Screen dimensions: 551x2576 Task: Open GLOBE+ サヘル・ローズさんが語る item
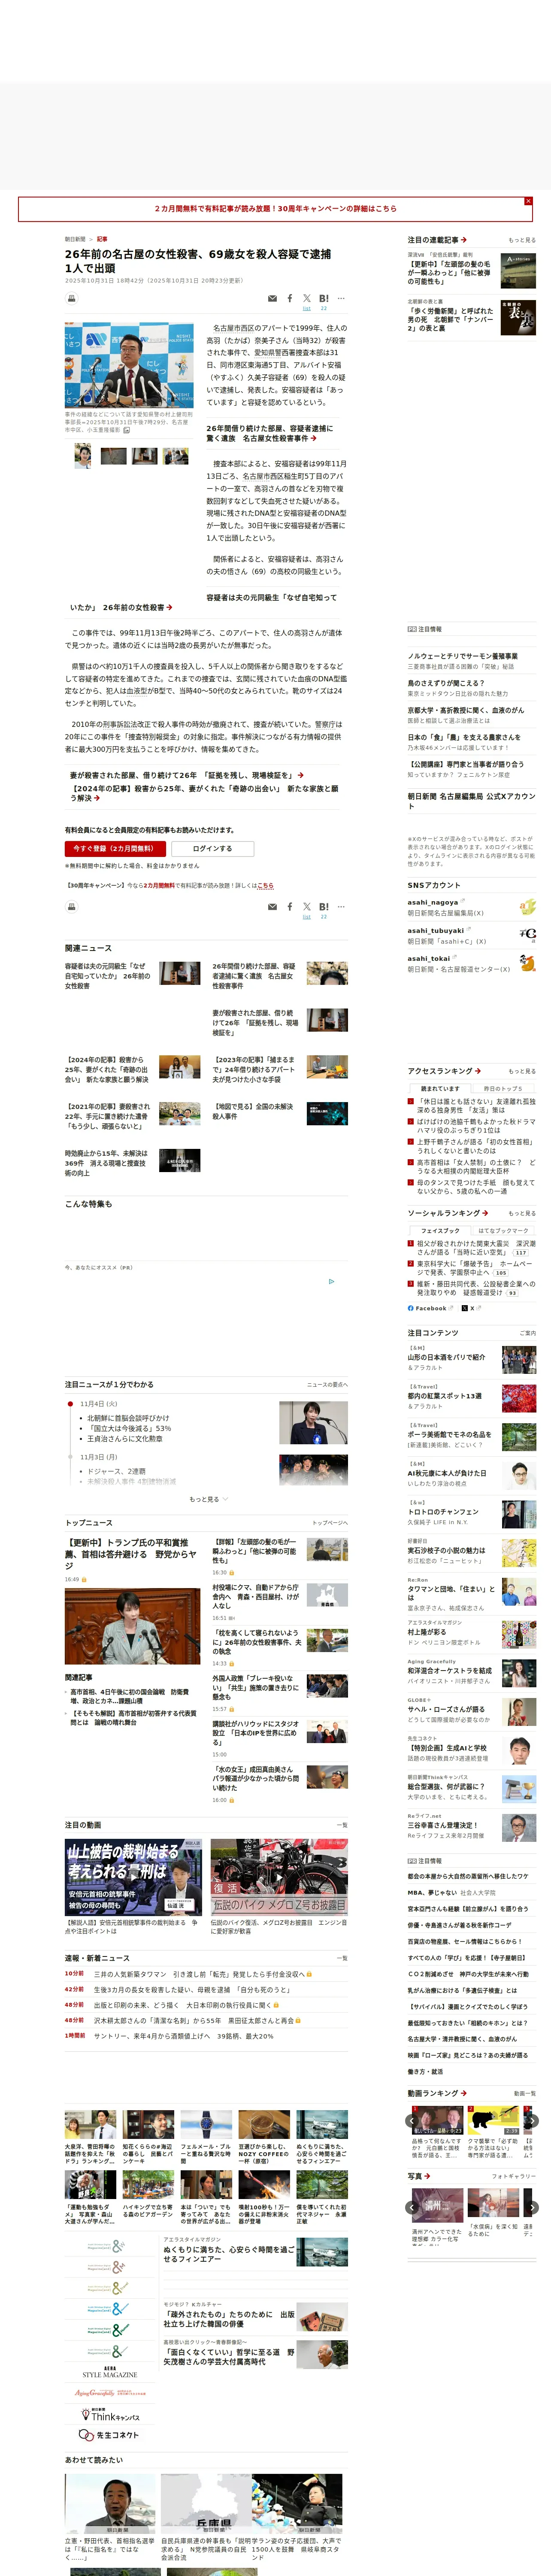(x=446, y=1710)
